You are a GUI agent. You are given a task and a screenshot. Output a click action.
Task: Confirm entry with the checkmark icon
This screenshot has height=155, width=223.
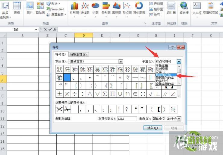tap(50, 30)
